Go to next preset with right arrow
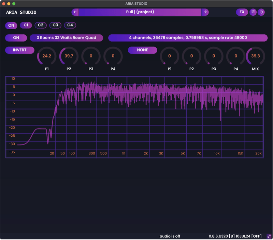This screenshot has height=240, width=273. 205,12
